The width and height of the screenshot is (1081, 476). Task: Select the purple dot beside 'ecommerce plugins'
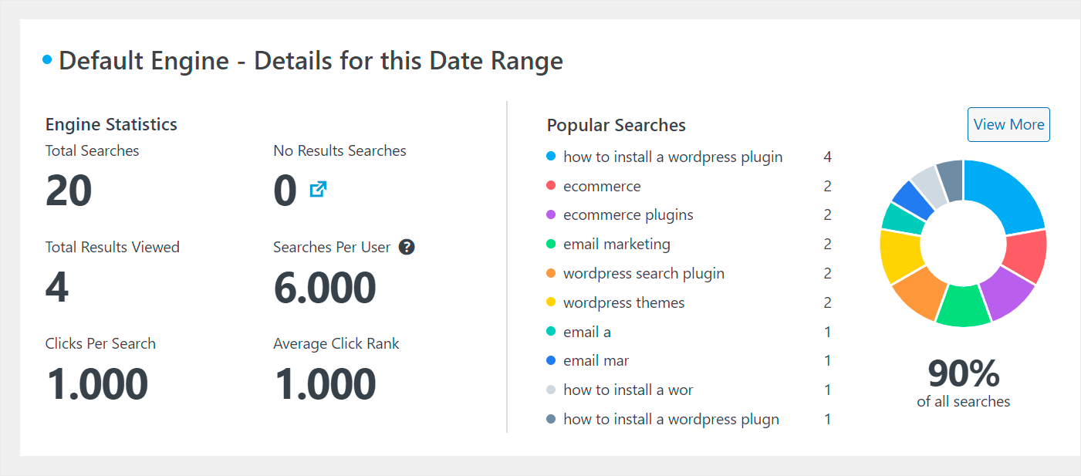551,214
